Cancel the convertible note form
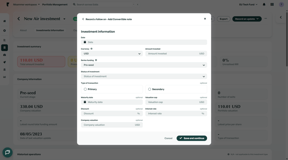This screenshot has height=160, width=288. pos(168,138)
